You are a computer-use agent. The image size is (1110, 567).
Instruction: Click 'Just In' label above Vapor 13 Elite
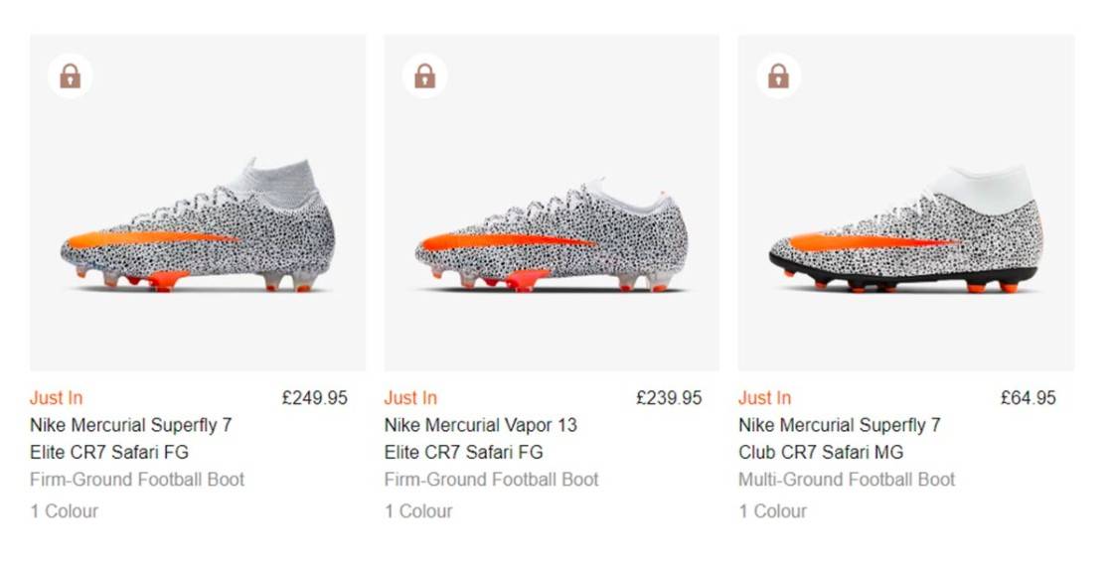click(410, 398)
